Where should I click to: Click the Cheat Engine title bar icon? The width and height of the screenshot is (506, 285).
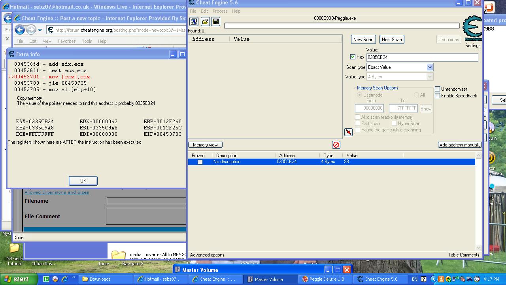192,3
